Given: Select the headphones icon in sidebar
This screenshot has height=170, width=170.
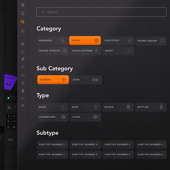Looking at the screenshot, I should point(23,75).
